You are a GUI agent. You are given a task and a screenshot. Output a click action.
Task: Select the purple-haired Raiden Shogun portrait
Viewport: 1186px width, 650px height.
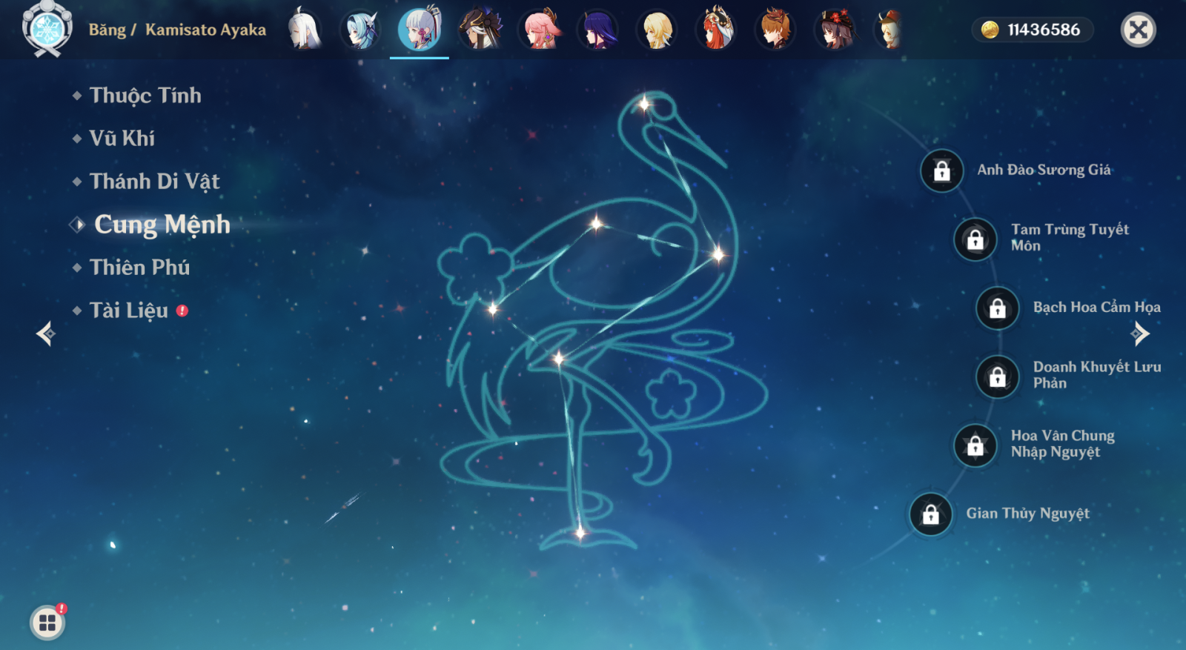[598, 30]
